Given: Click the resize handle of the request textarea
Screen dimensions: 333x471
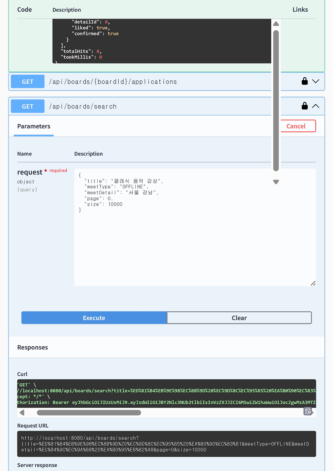Looking at the screenshot, I should coord(313,283).
